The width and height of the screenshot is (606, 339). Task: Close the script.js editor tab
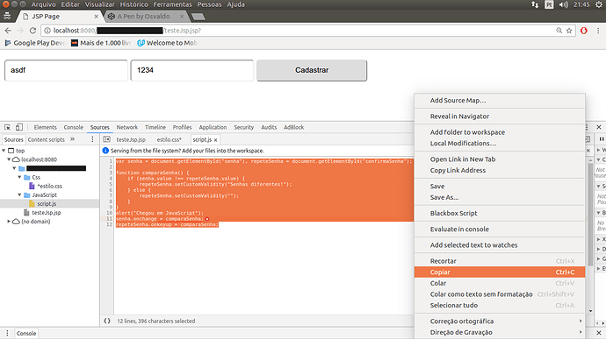(x=216, y=140)
